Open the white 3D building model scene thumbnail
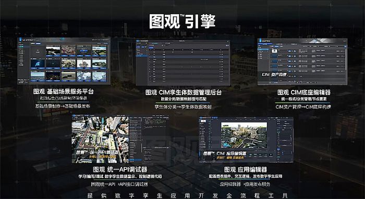This screenshot has width=365, height=199. [x=84, y=63]
